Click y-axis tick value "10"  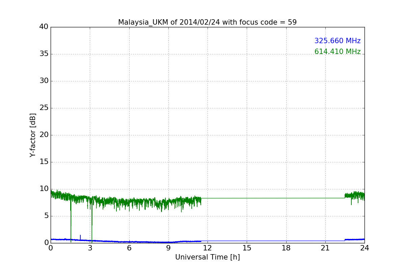44,189
